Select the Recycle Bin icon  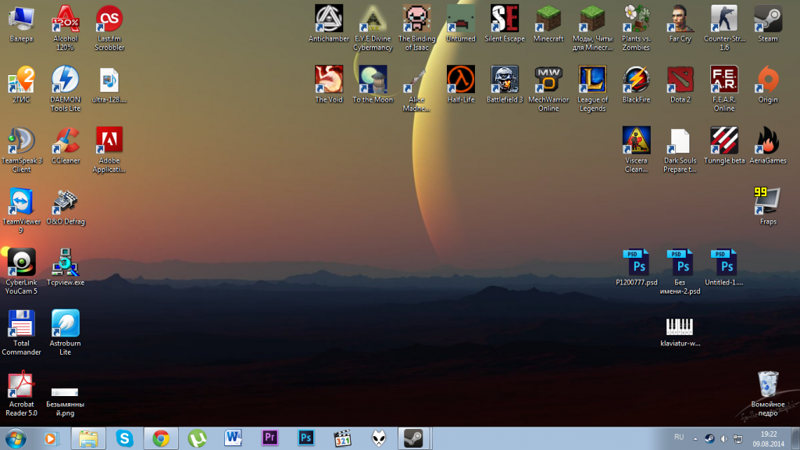(x=767, y=384)
